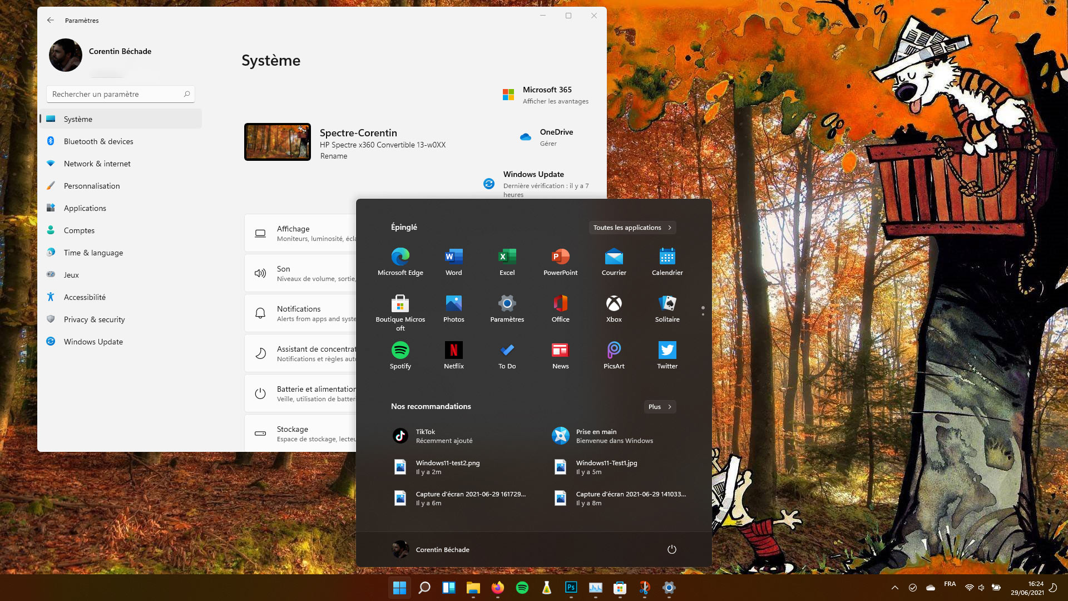Open the Office pinned app

point(560,308)
